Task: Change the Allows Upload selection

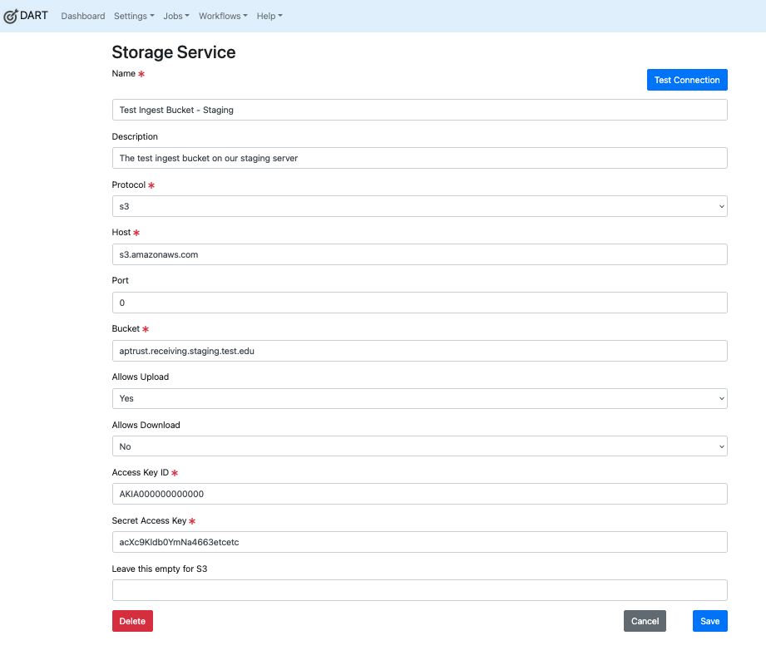Action: point(419,398)
